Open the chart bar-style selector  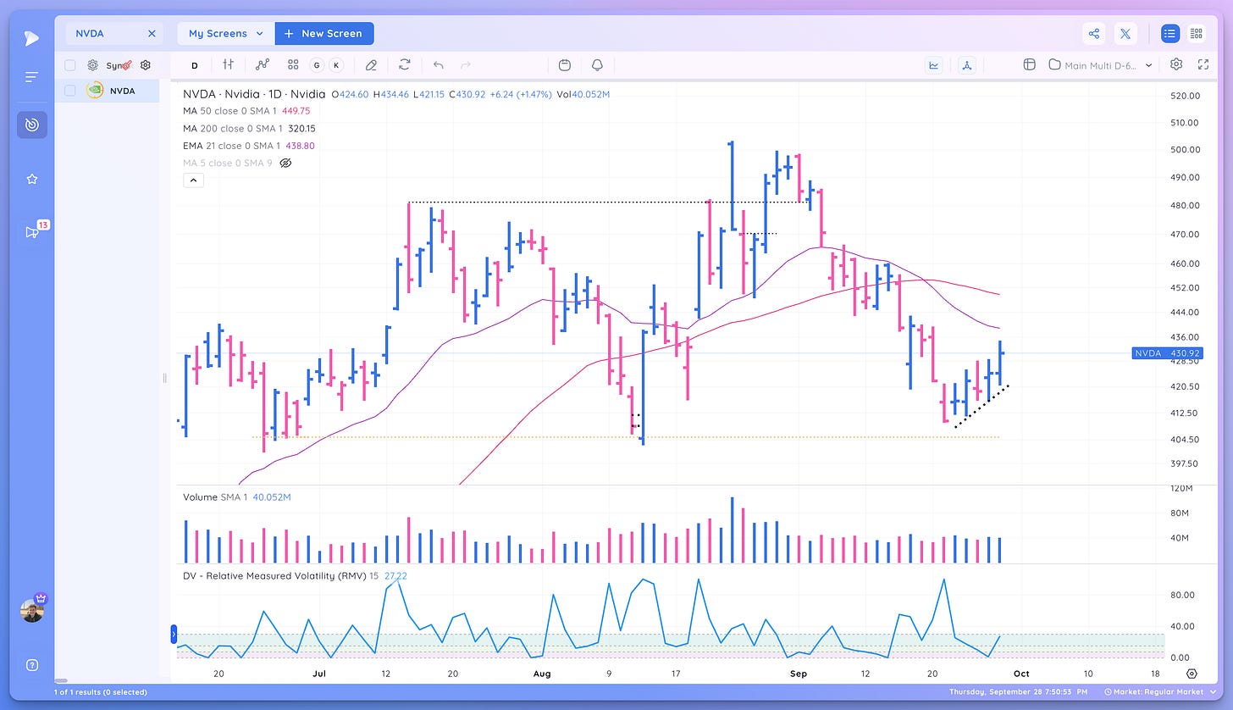click(x=228, y=64)
